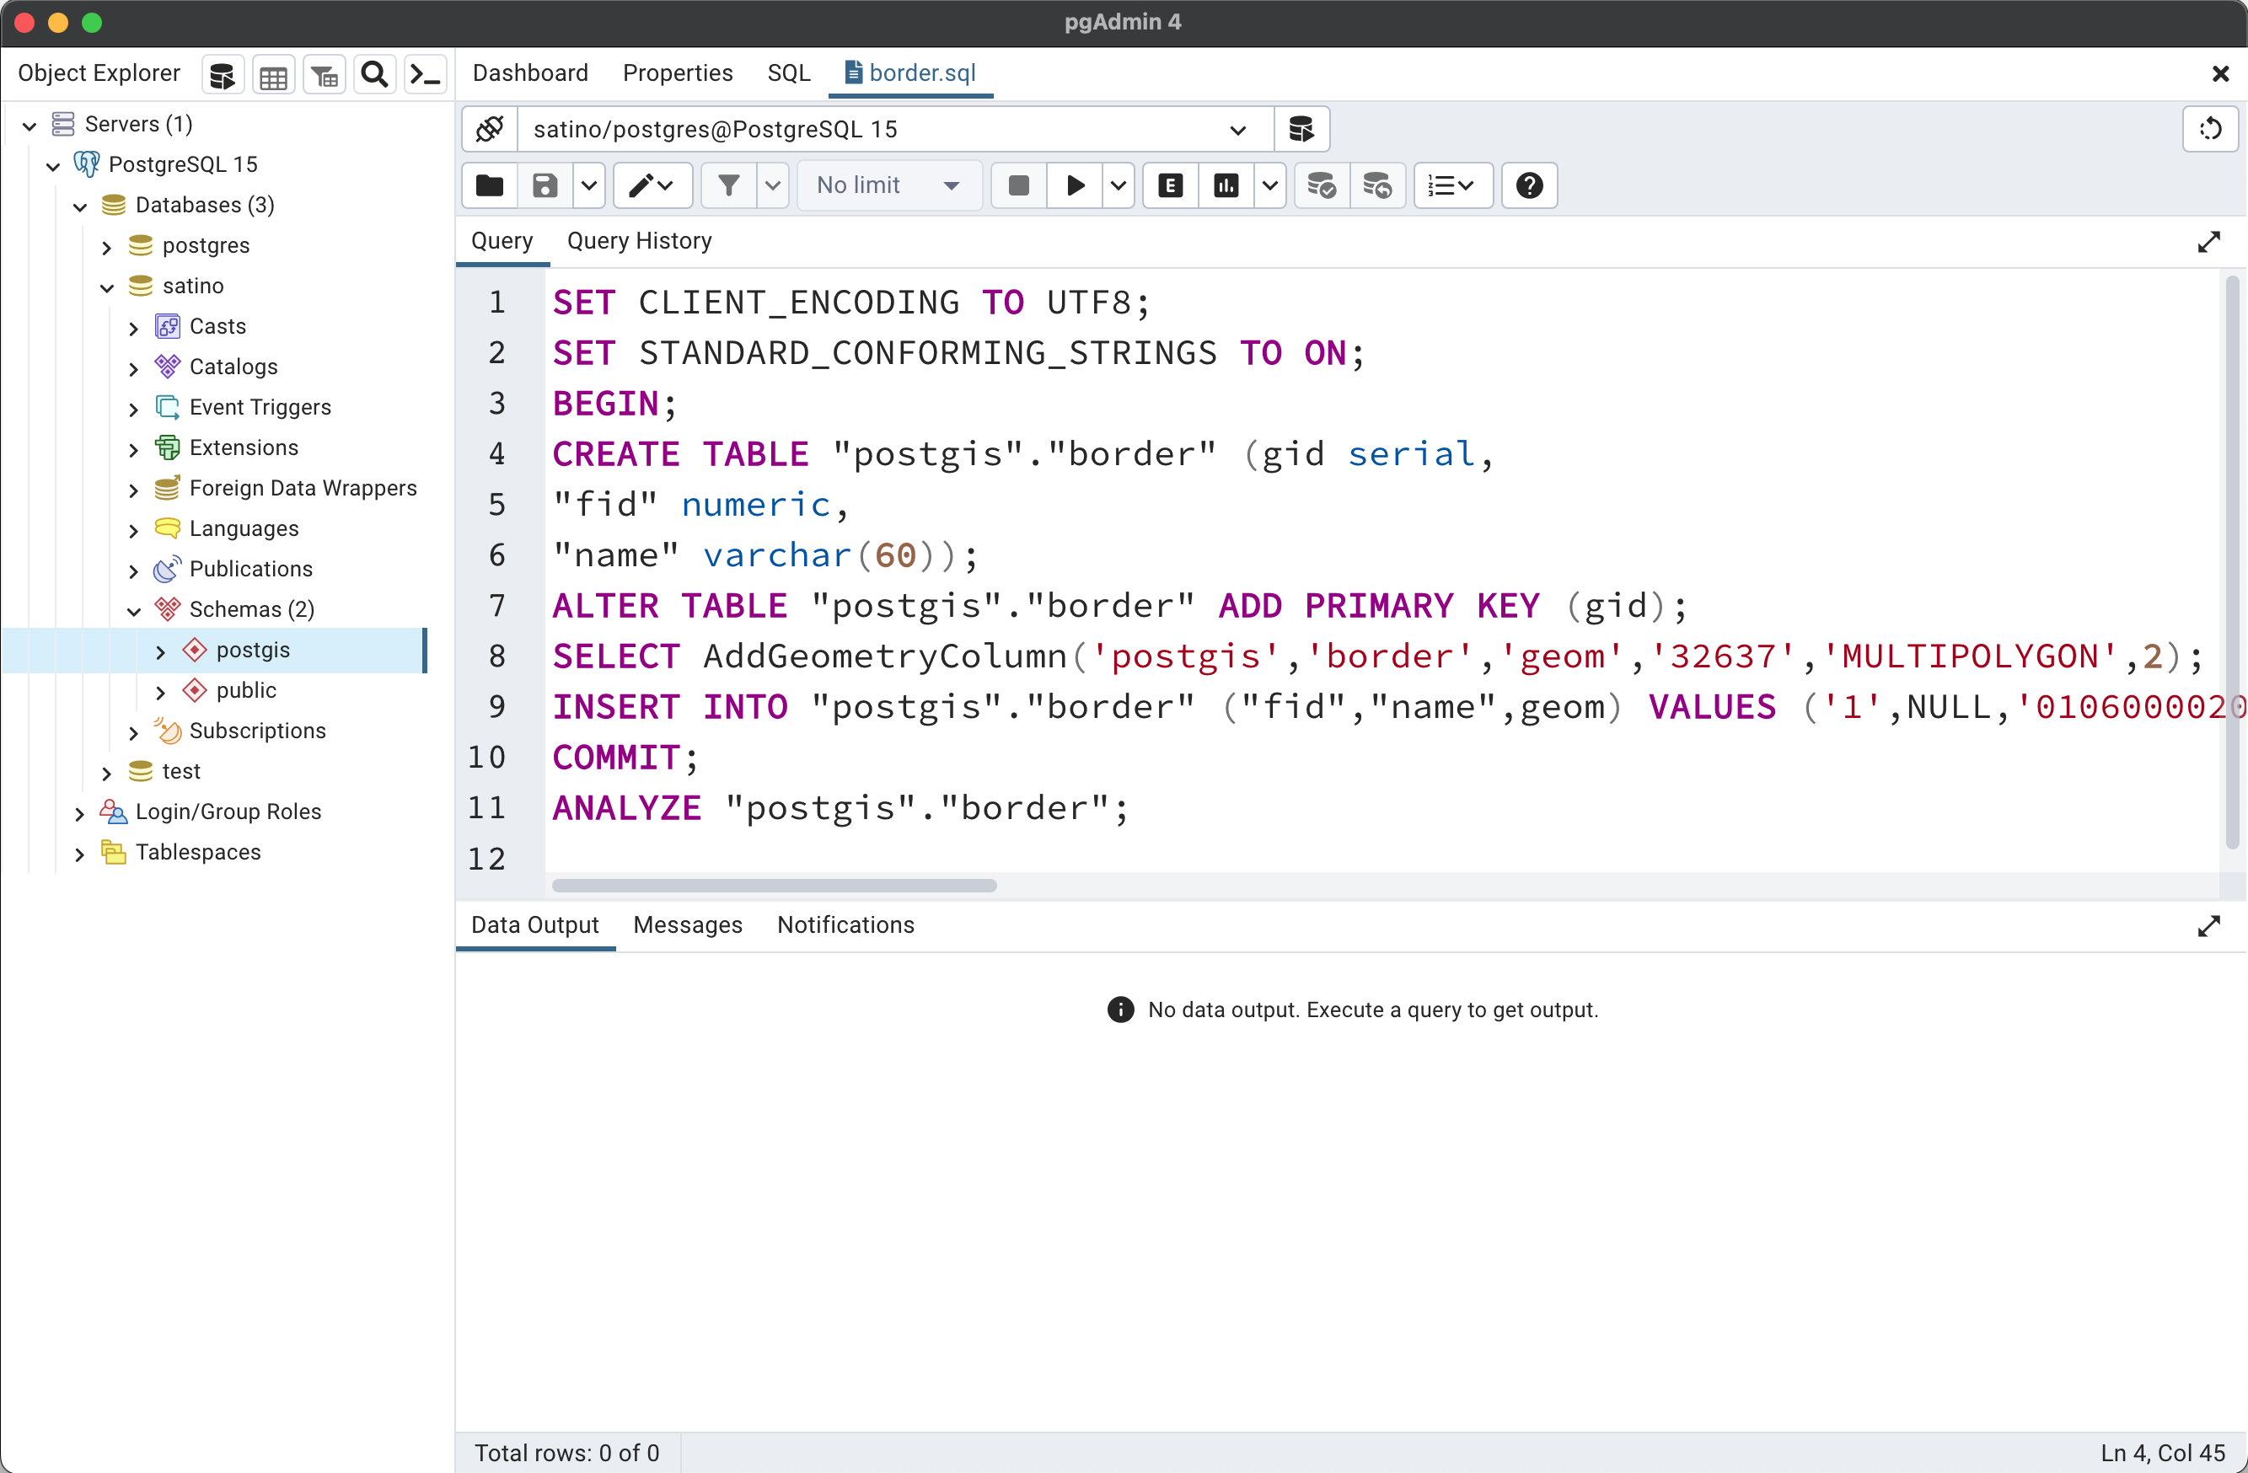Toggle the connection status icon
2248x1473 pixels.
point(489,130)
